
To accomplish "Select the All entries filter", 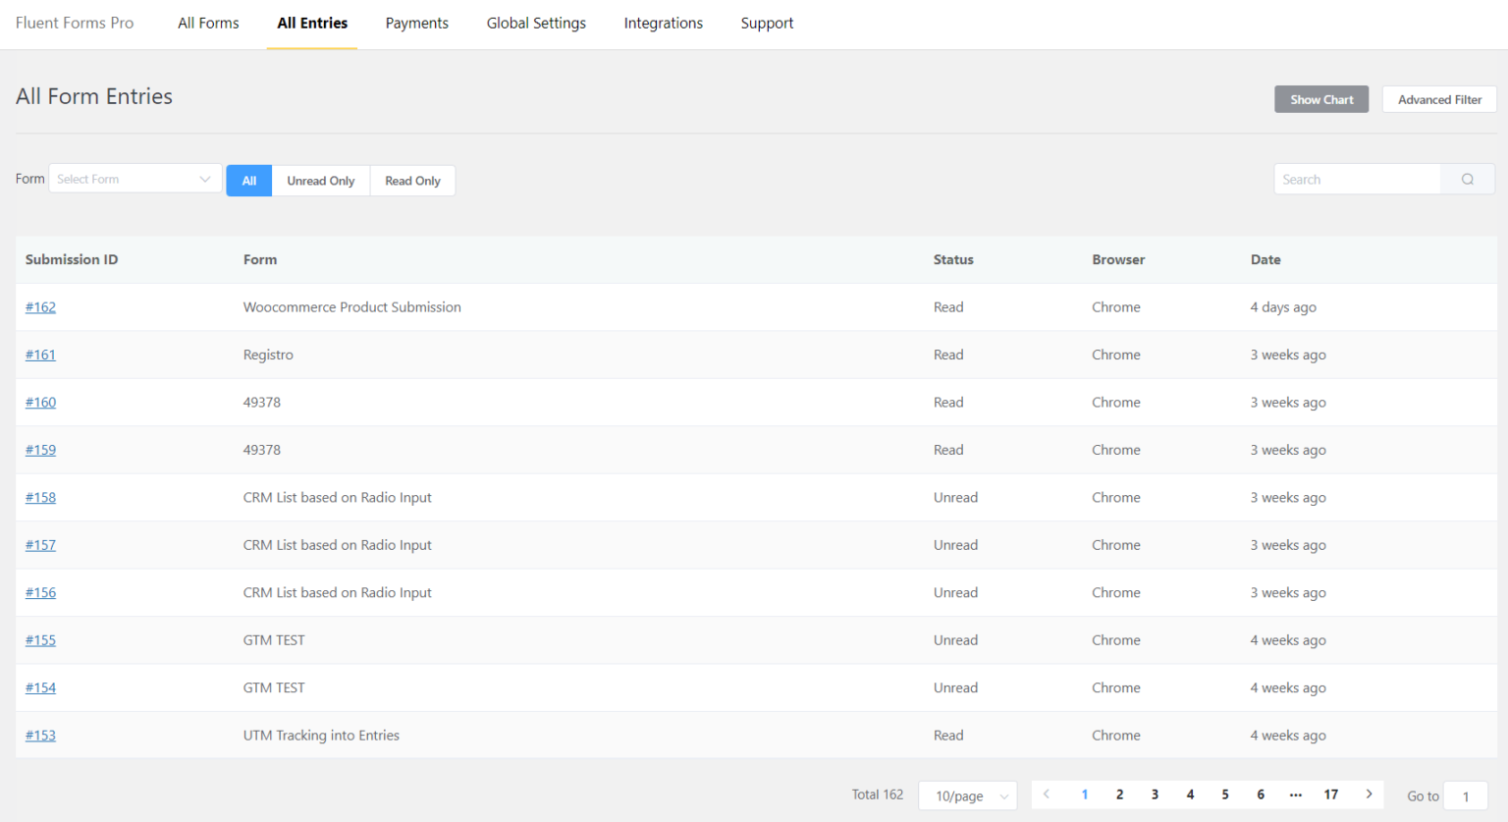I will click(x=248, y=181).
